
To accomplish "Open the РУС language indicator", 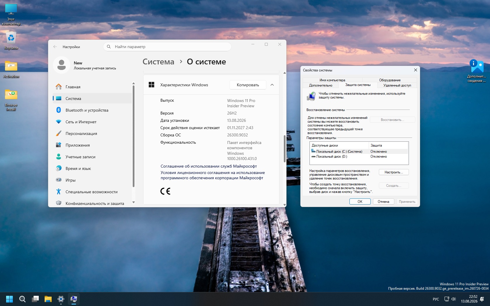I will click(436, 299).
